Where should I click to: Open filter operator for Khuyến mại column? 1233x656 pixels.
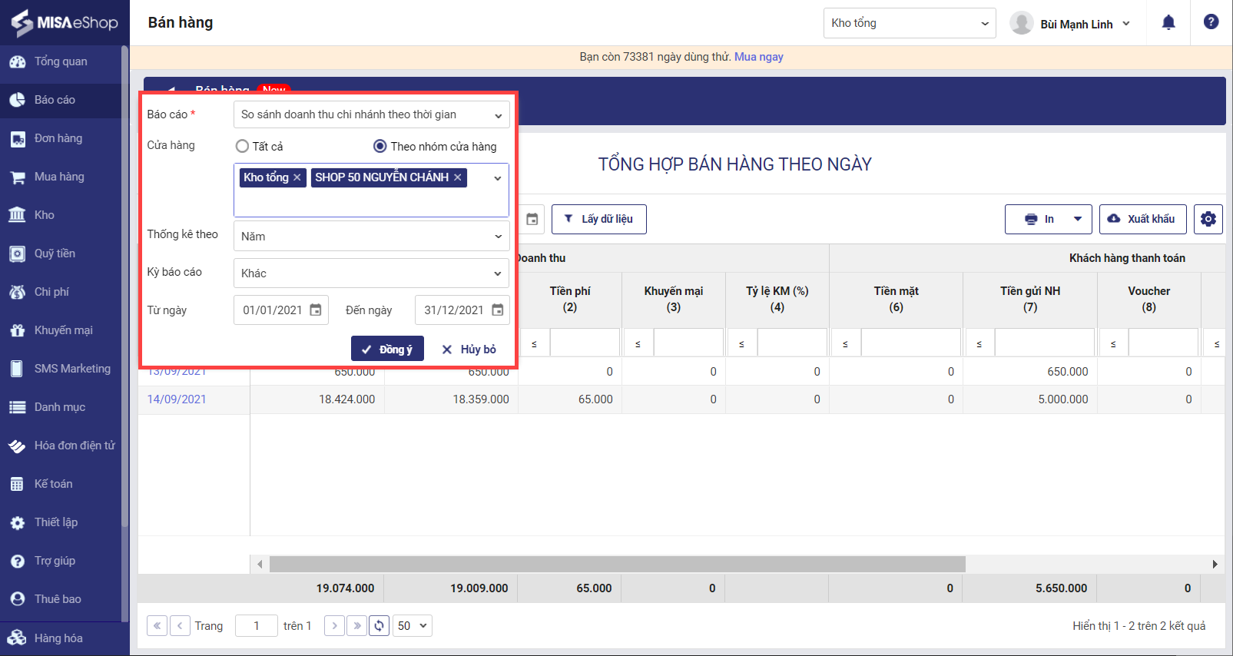coord(638,343)
